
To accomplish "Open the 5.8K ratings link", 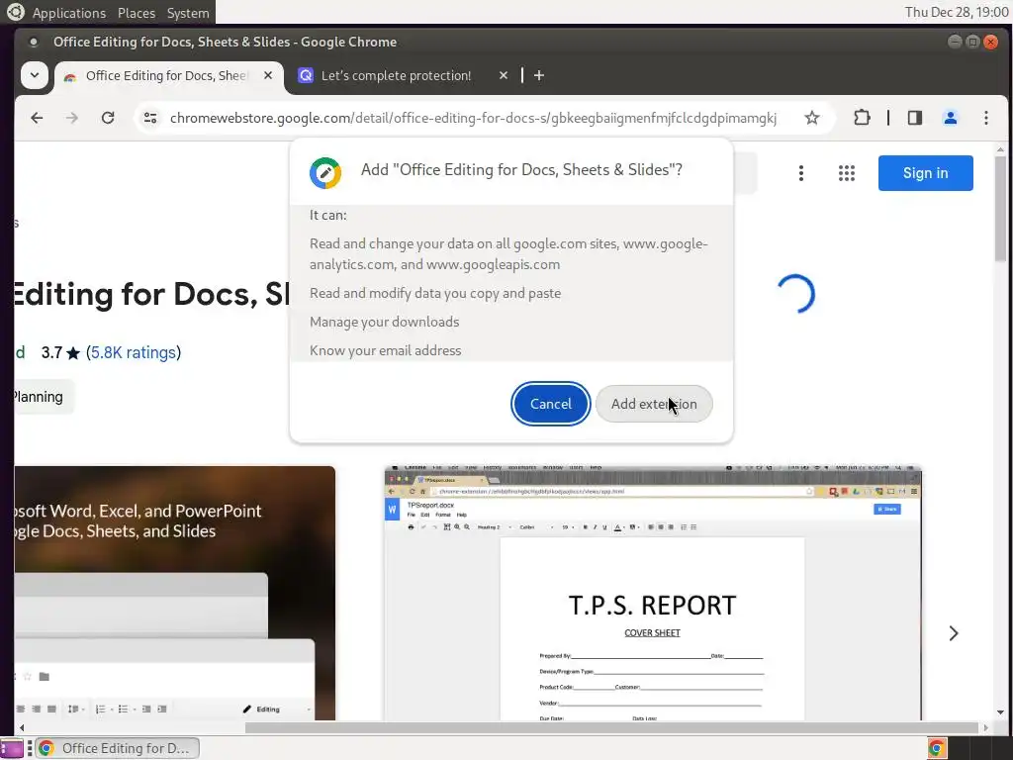I will tap(134, 352).
